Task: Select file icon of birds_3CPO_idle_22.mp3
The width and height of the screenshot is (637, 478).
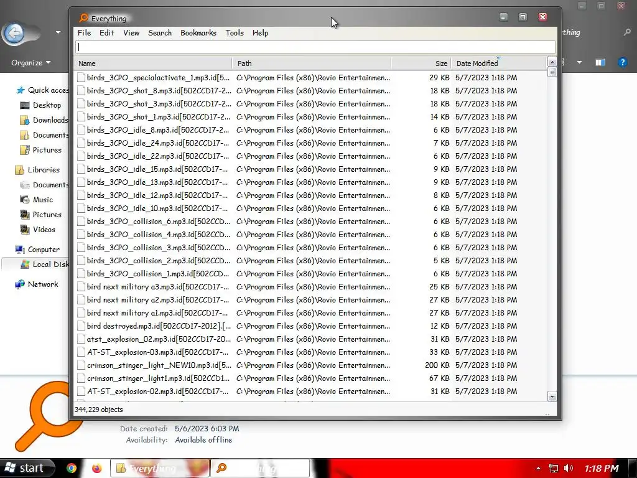Action: (81, 156)
